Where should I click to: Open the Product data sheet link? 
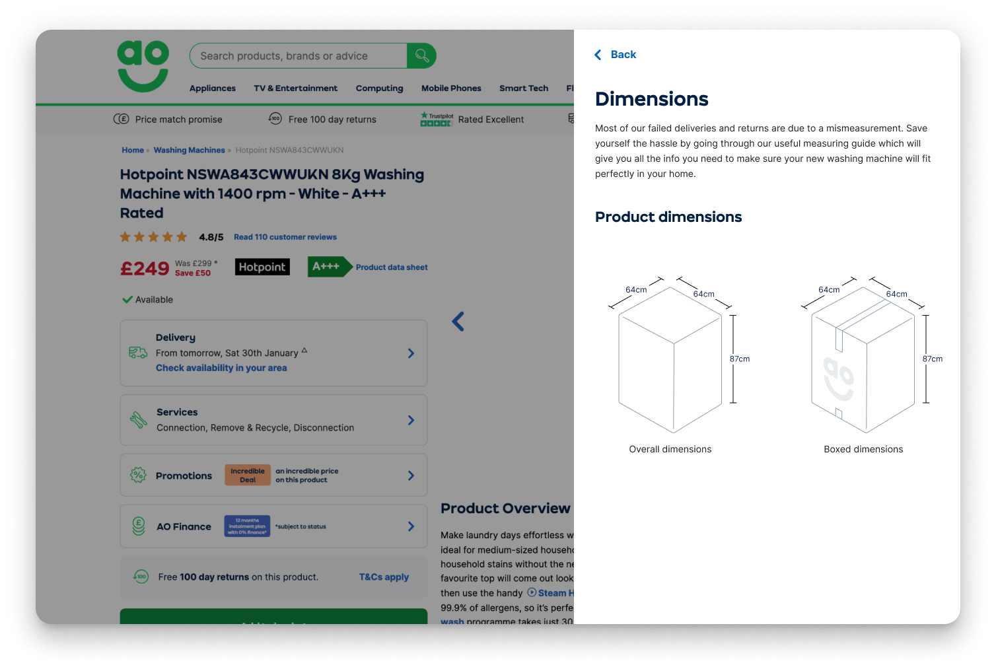(x=392, y=267)
